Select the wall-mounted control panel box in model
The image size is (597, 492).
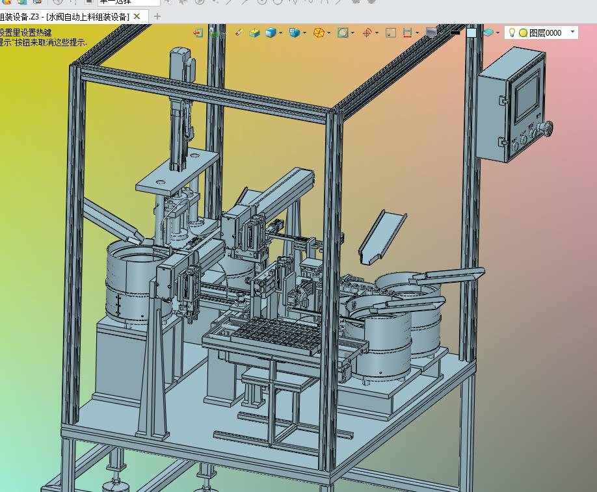tap(511, 105)
